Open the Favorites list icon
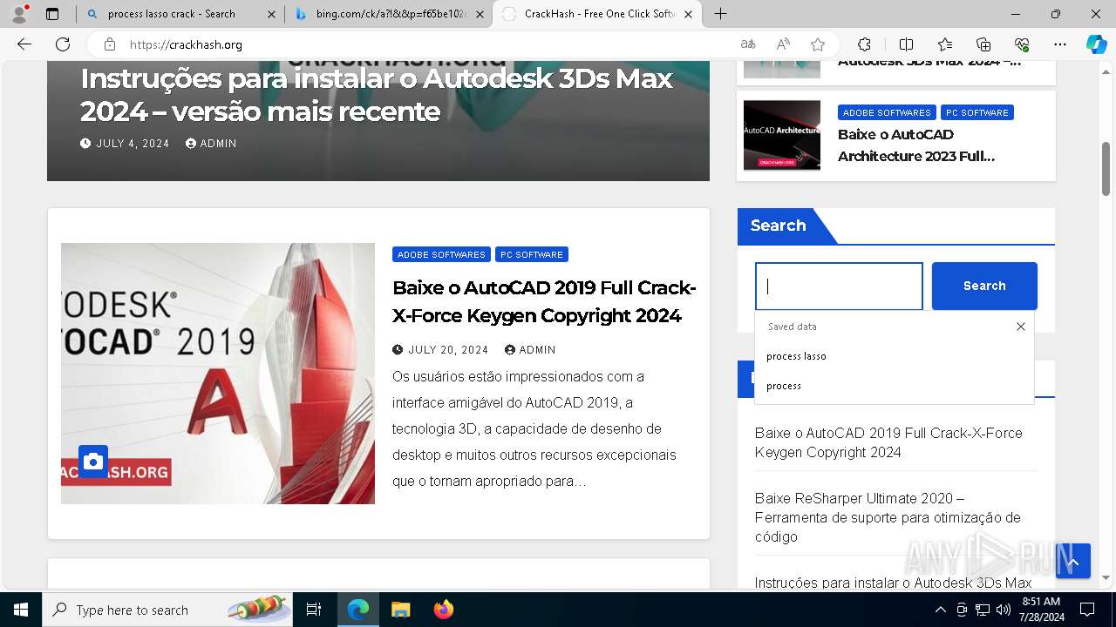This screenshot has width=1116, height=627. 945,44
